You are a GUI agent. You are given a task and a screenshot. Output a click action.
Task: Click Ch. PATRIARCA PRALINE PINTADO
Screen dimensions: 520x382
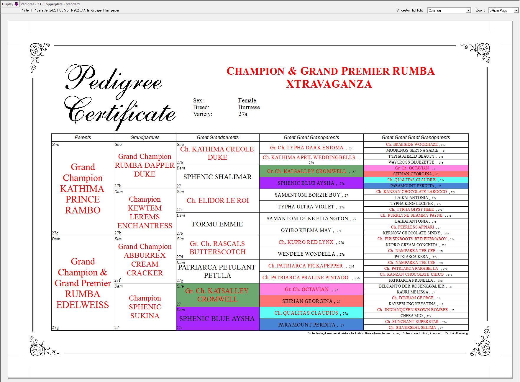[311, 277]
